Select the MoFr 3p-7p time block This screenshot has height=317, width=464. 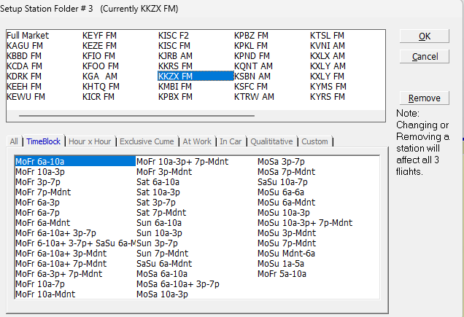pos(38,182)
